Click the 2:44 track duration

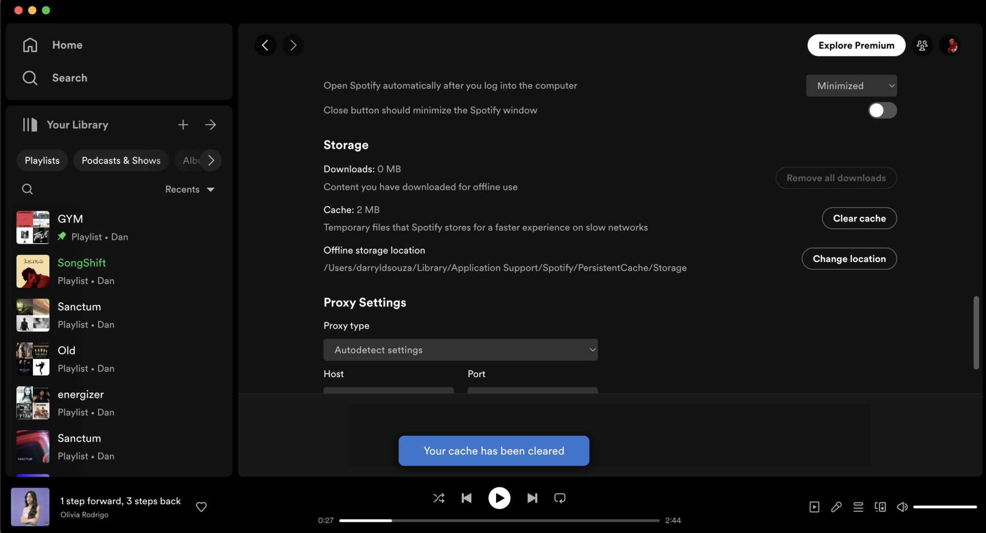pos(673,521)
